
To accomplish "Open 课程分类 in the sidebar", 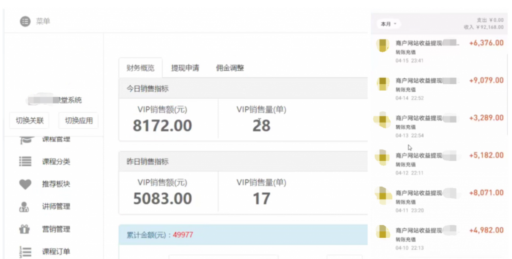I will point(56,161).
